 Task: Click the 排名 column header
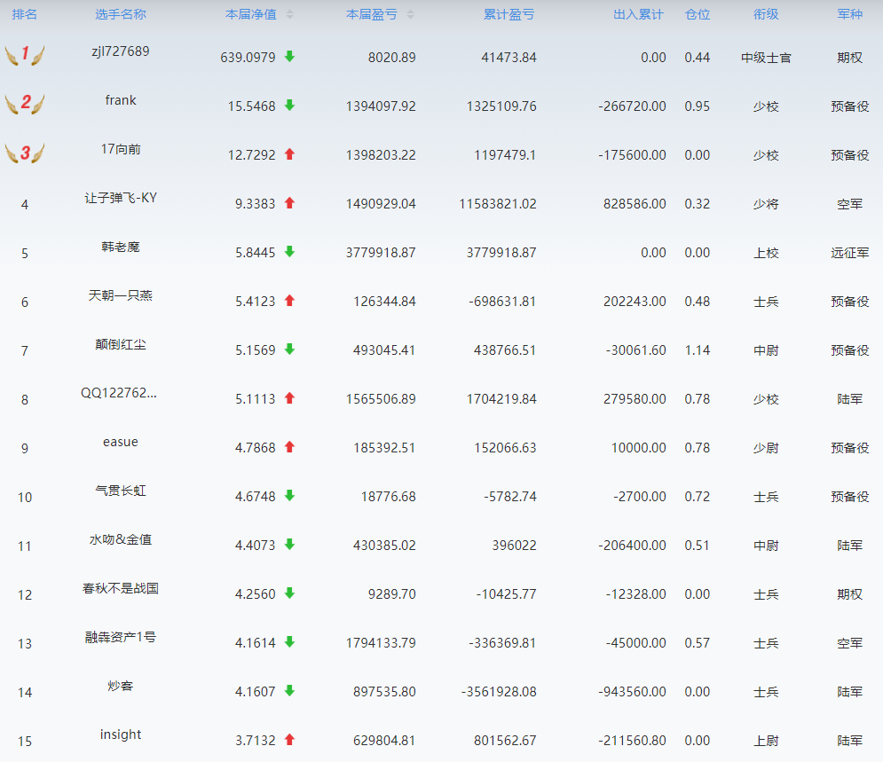25,14
